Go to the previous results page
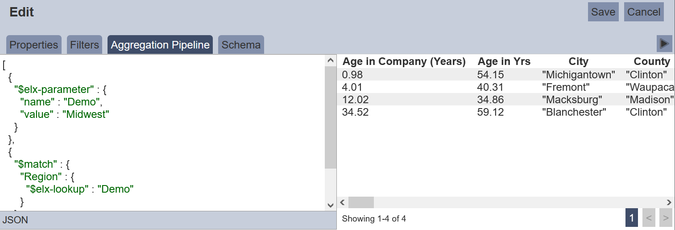The width and height of the screenshot is (675, 230). click(649, 218)
